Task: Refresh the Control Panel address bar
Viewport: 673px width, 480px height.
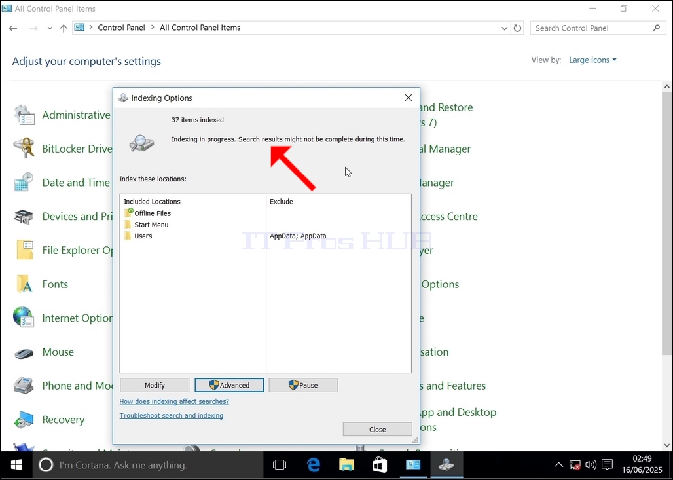Action: coord(518,28)
